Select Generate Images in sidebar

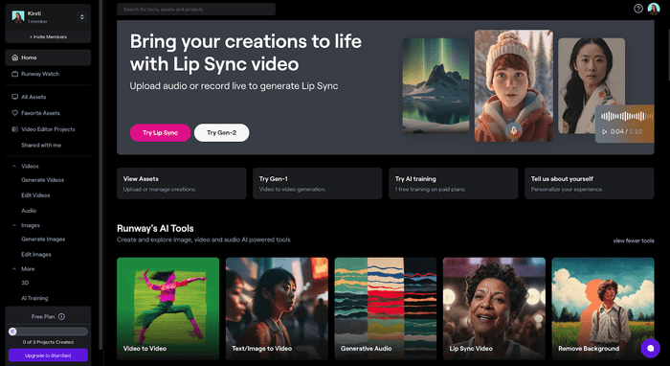pos(43,240)
